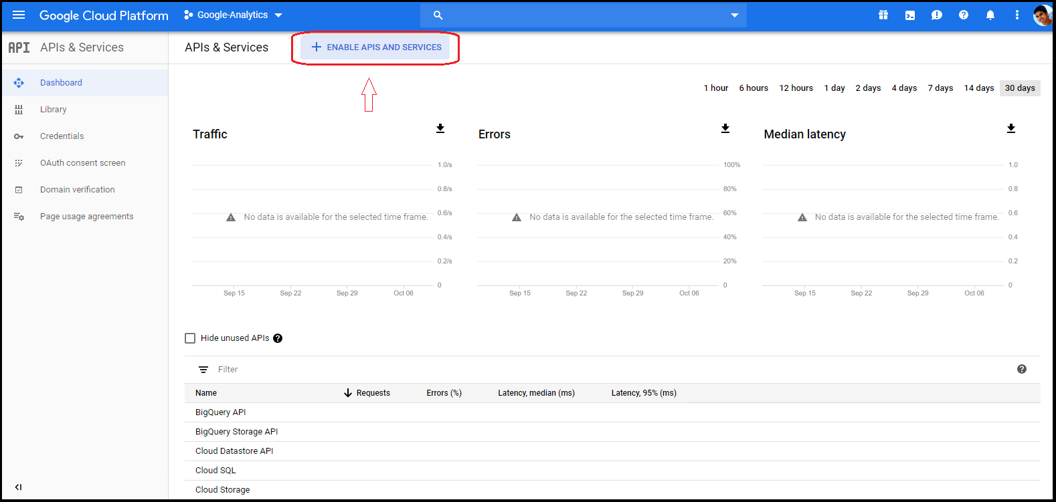Select the 1 hour time range

(716, 88)
